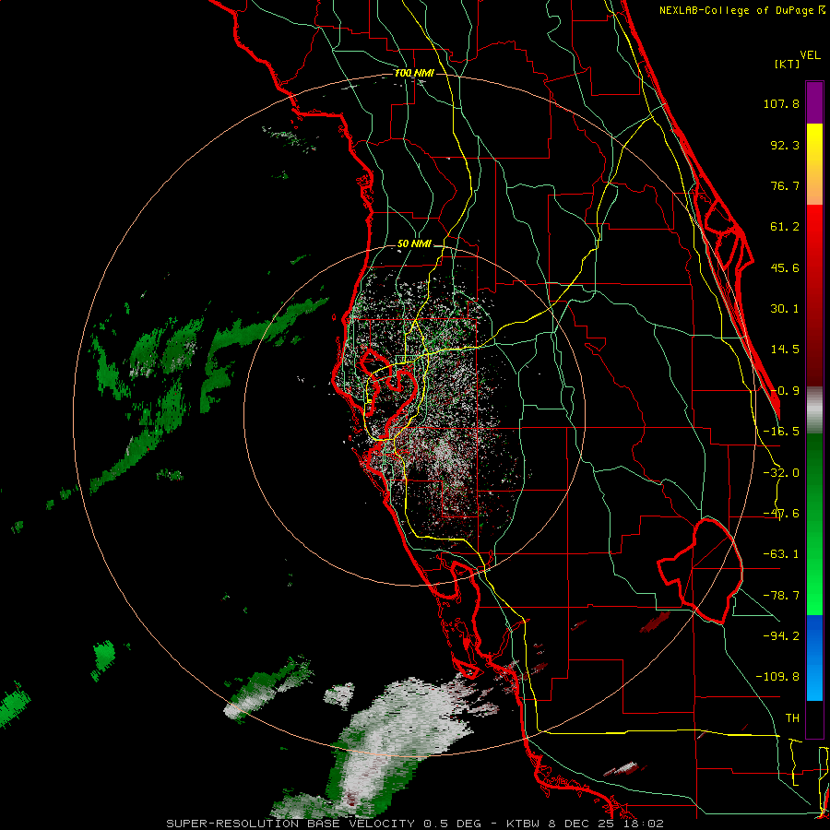This screenshot has width=830, height=830.
Task: Select the 76.7 velocity scale value
Action: (785, 185)
